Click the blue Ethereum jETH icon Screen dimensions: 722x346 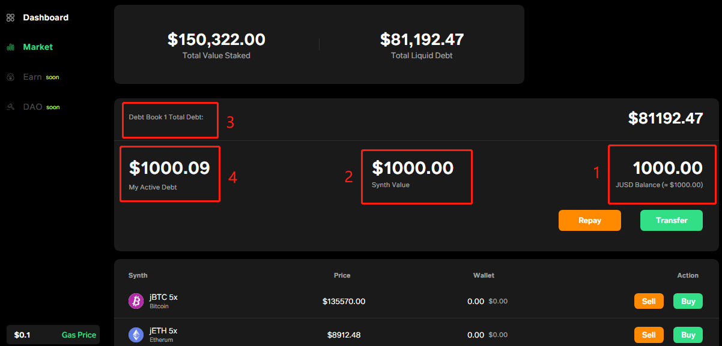136,335
